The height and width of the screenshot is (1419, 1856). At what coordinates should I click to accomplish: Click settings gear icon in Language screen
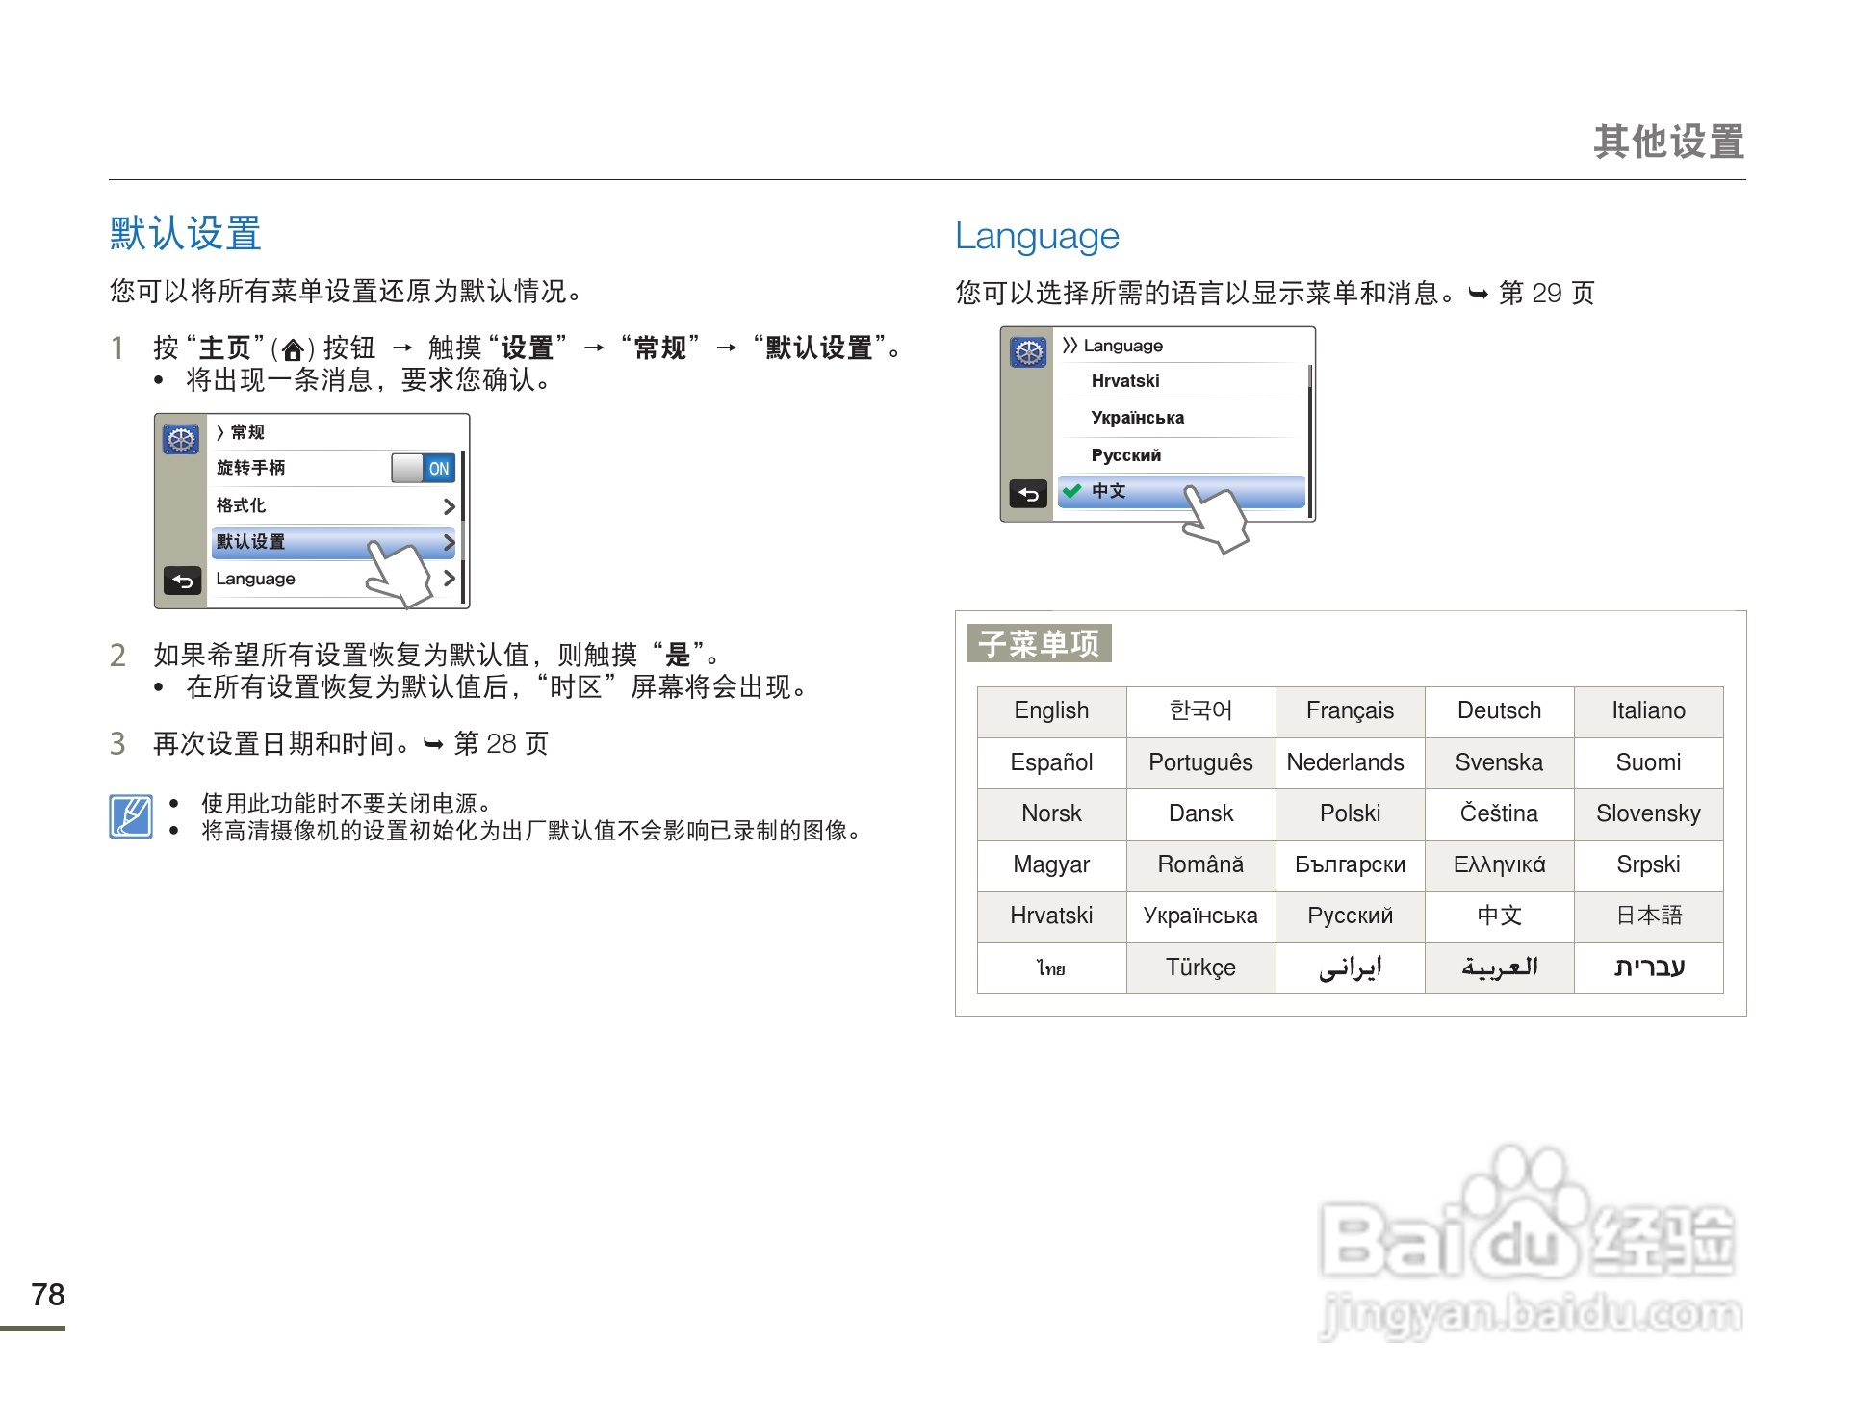(x=1028, y=352)
